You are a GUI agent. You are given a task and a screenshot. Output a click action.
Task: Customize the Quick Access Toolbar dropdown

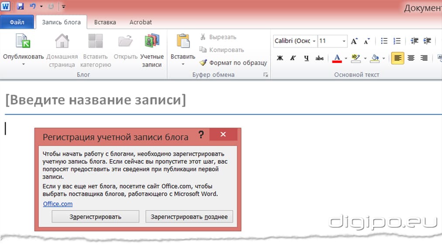[x=64, y=7]
